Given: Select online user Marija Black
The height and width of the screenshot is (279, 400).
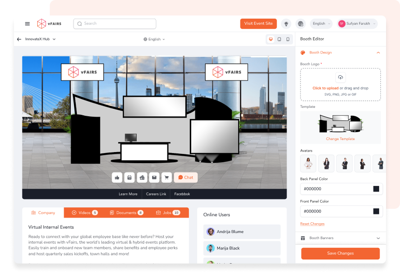Looking at the screenshot, I should pos(242,248).
